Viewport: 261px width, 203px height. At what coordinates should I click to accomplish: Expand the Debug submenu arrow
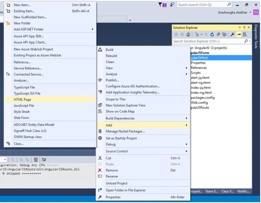[187, 144]
